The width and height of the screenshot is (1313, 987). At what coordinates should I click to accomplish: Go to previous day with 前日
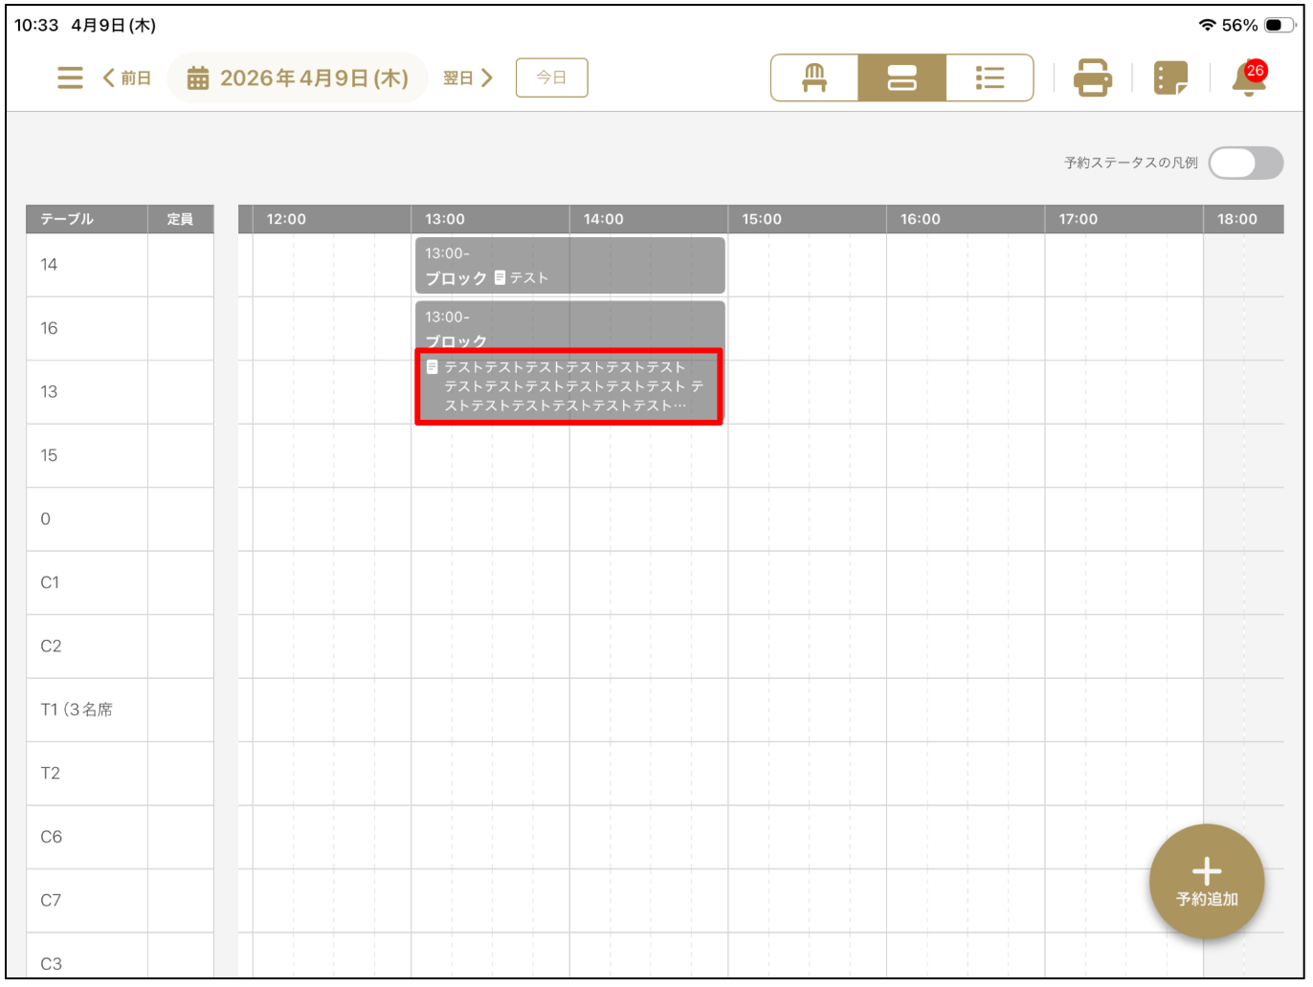[127, 77]
